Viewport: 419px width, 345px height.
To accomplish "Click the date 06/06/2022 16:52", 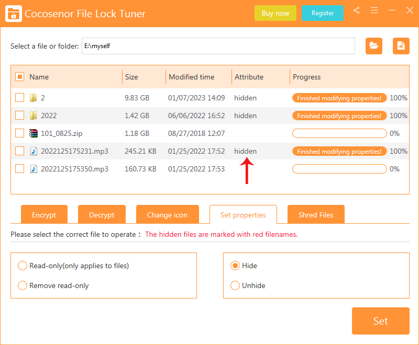I will pyautogui.click(x=196, y=116).
